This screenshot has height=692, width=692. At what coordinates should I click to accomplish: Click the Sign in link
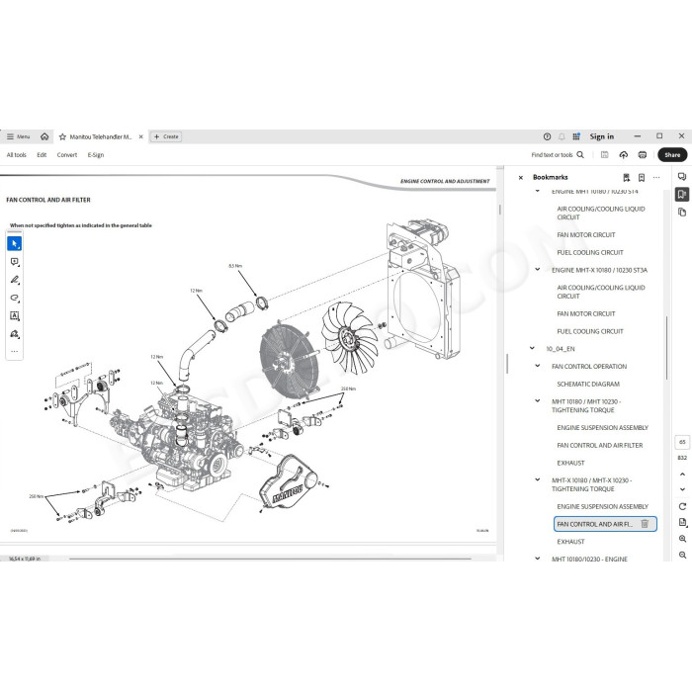(x=601, y=136)
